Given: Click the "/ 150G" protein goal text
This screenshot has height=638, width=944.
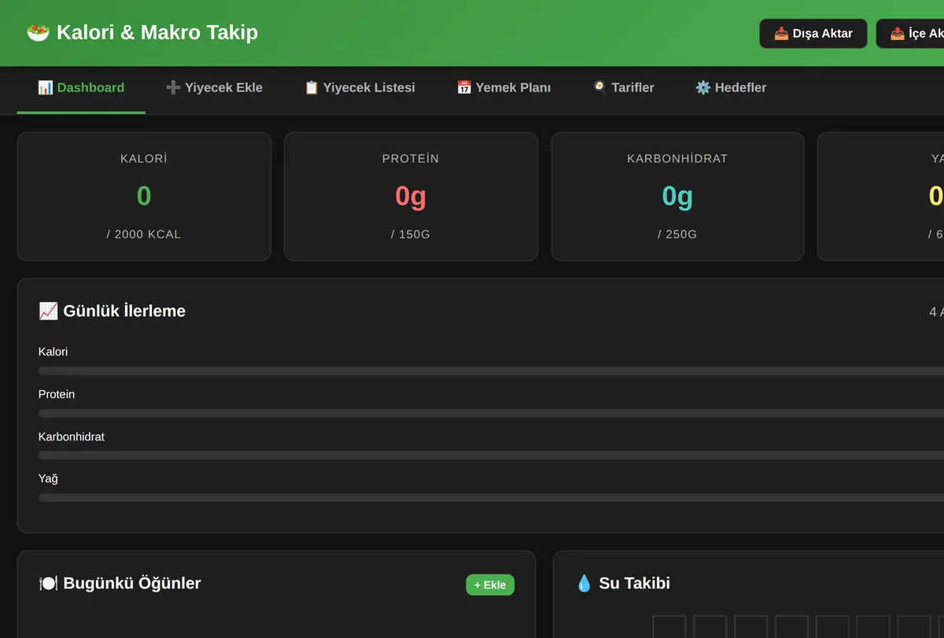Looking at the screenshot, I should click(x=411, y=234).
